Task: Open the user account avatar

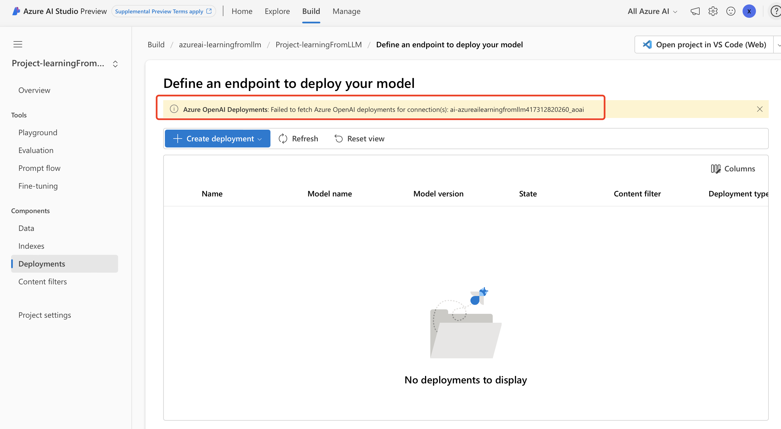Action: (x=749, y=11)
